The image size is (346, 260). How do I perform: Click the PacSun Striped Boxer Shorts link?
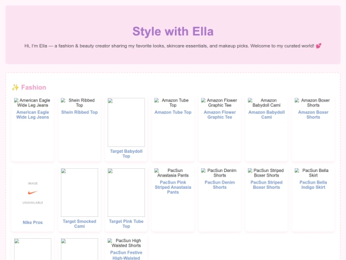tap(267, 185)
